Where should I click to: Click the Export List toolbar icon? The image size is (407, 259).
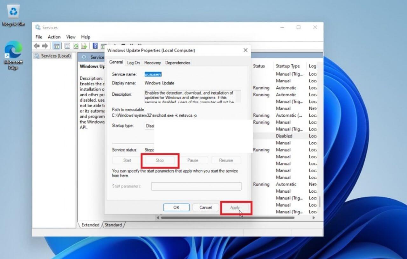click(x=84, y=46)
